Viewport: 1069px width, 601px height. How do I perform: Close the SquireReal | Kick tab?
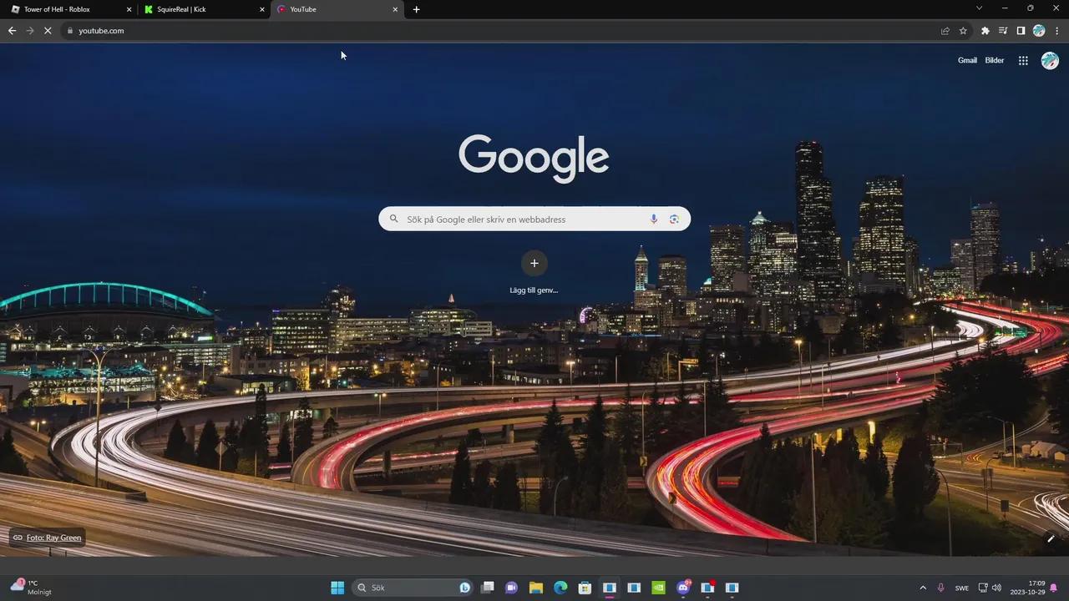point(262,9)
